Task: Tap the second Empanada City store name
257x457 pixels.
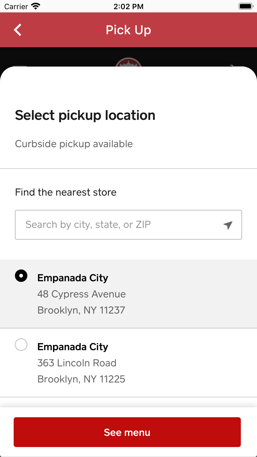Action: [x=73, y=347]
